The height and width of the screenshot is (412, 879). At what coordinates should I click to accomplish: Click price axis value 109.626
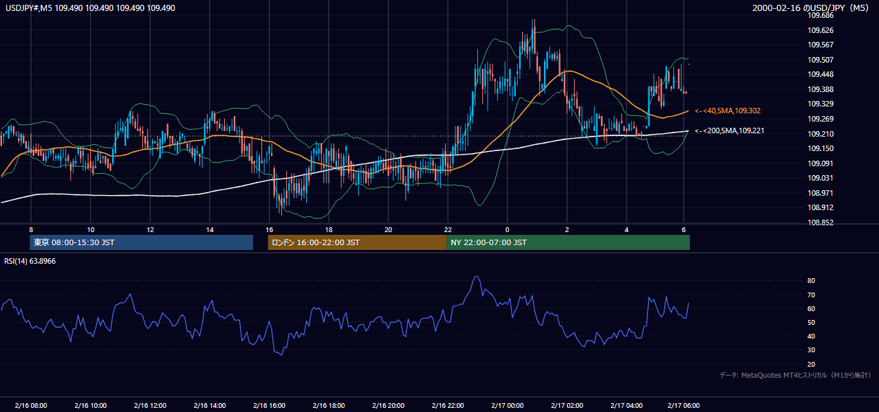coord(821,30)
